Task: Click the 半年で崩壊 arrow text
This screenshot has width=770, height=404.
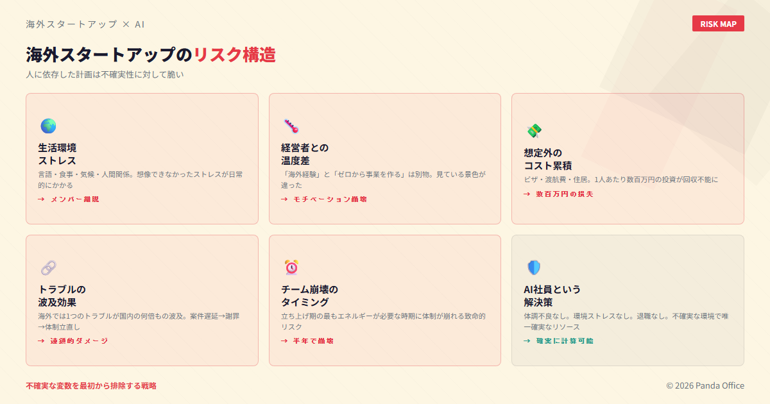Action: pyautogui.click(x=307, y=341)
